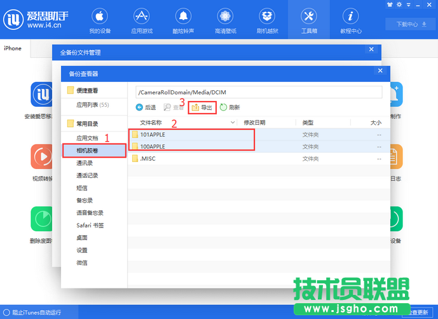Image resolution: width=438 pixels, height=319 pixels.
Task: Open settings gear in title bar
Action: 399,4
